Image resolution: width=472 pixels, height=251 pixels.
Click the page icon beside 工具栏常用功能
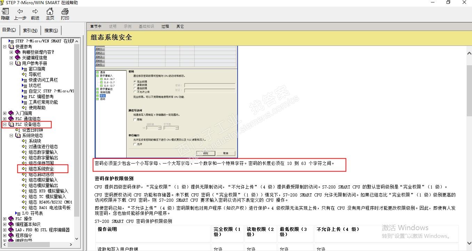[x=24, y=102]
